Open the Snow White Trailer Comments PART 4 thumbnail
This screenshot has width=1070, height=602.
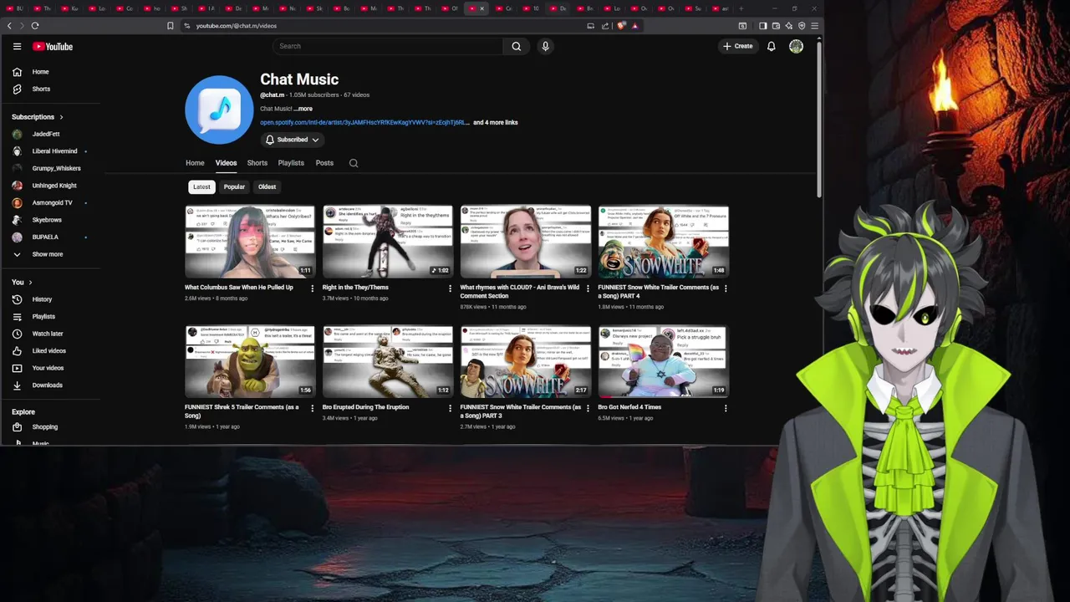pos(664,242)
